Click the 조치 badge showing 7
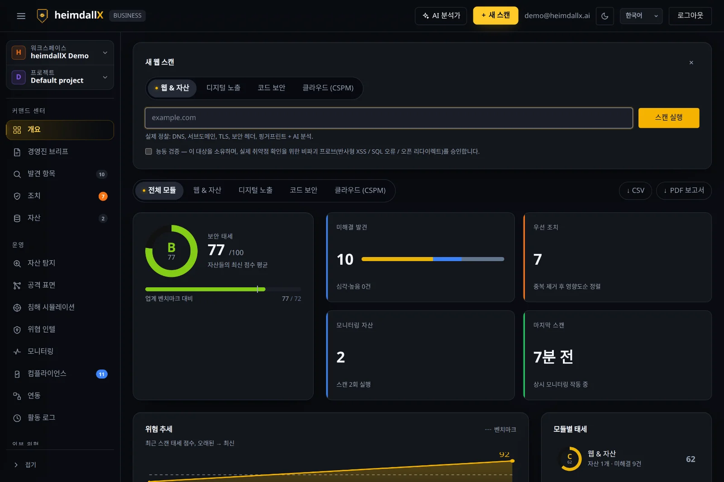Screen dimensions: 724x482 point(103,197)
